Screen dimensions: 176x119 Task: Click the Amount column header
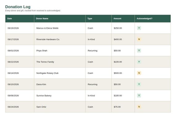[x=123, y=19]
